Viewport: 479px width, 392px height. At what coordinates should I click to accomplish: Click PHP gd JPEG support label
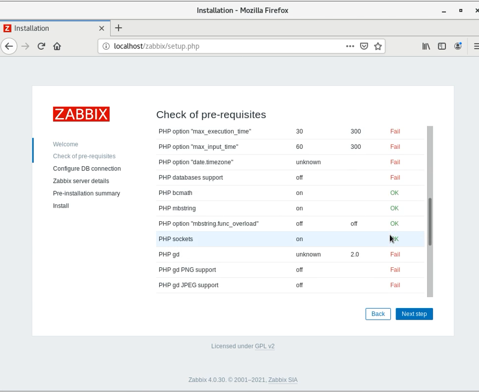point(189,285)
